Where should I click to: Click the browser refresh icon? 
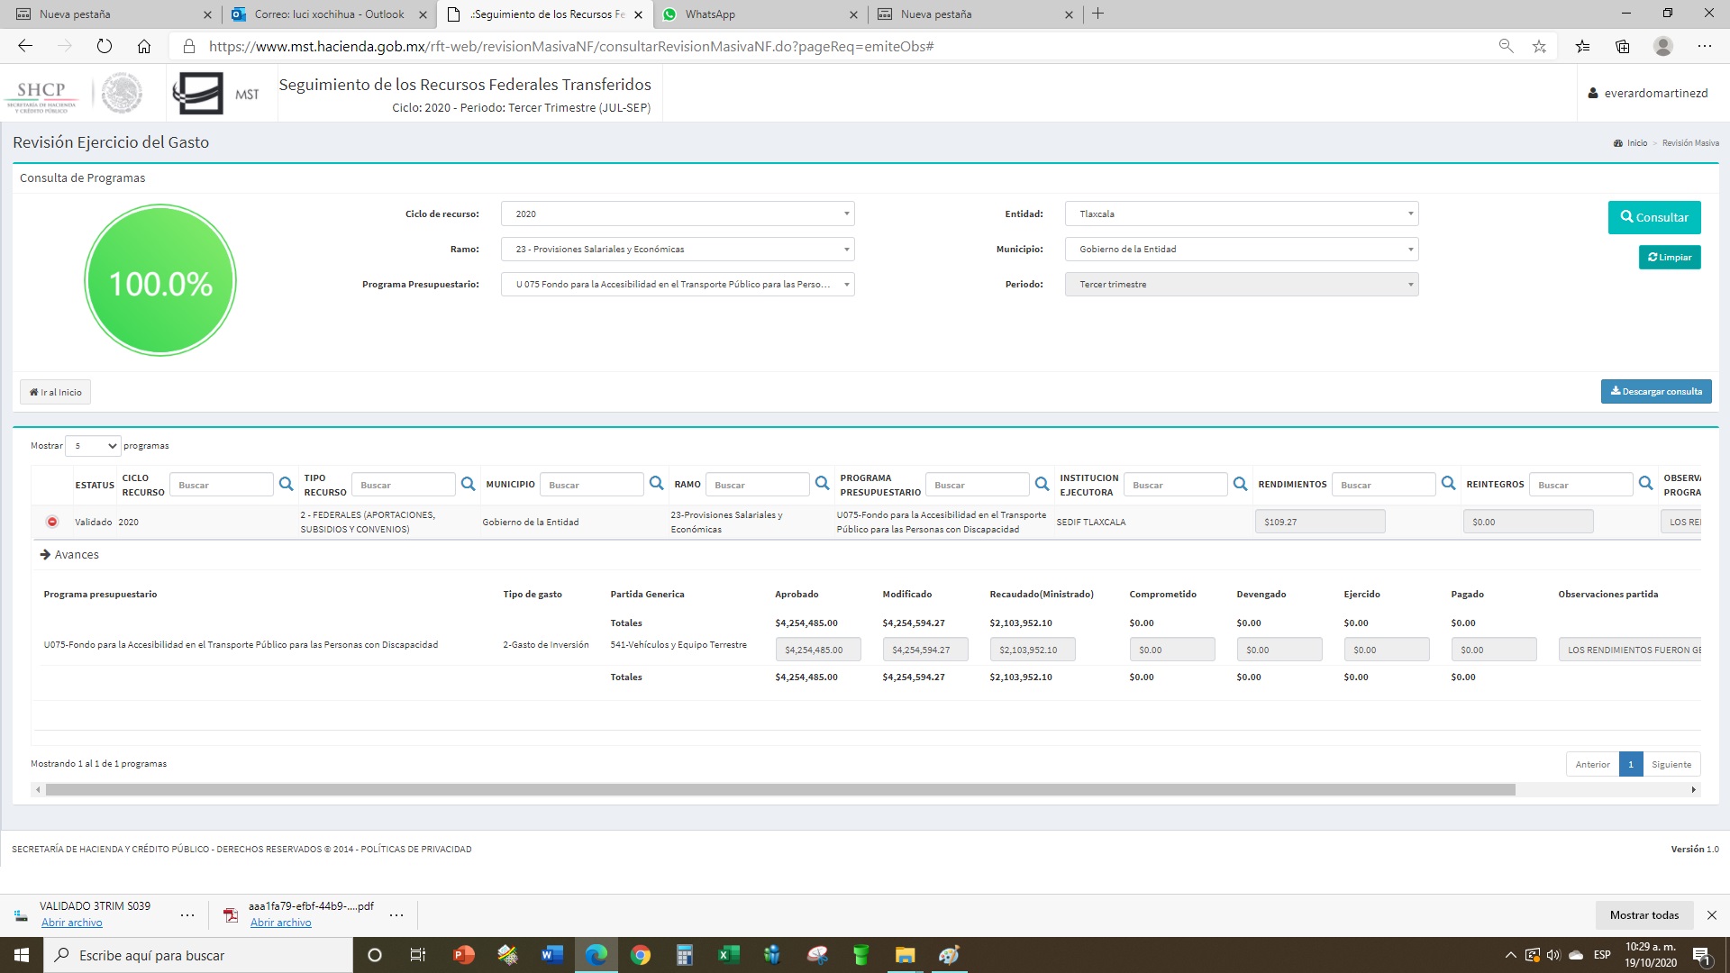105,46
